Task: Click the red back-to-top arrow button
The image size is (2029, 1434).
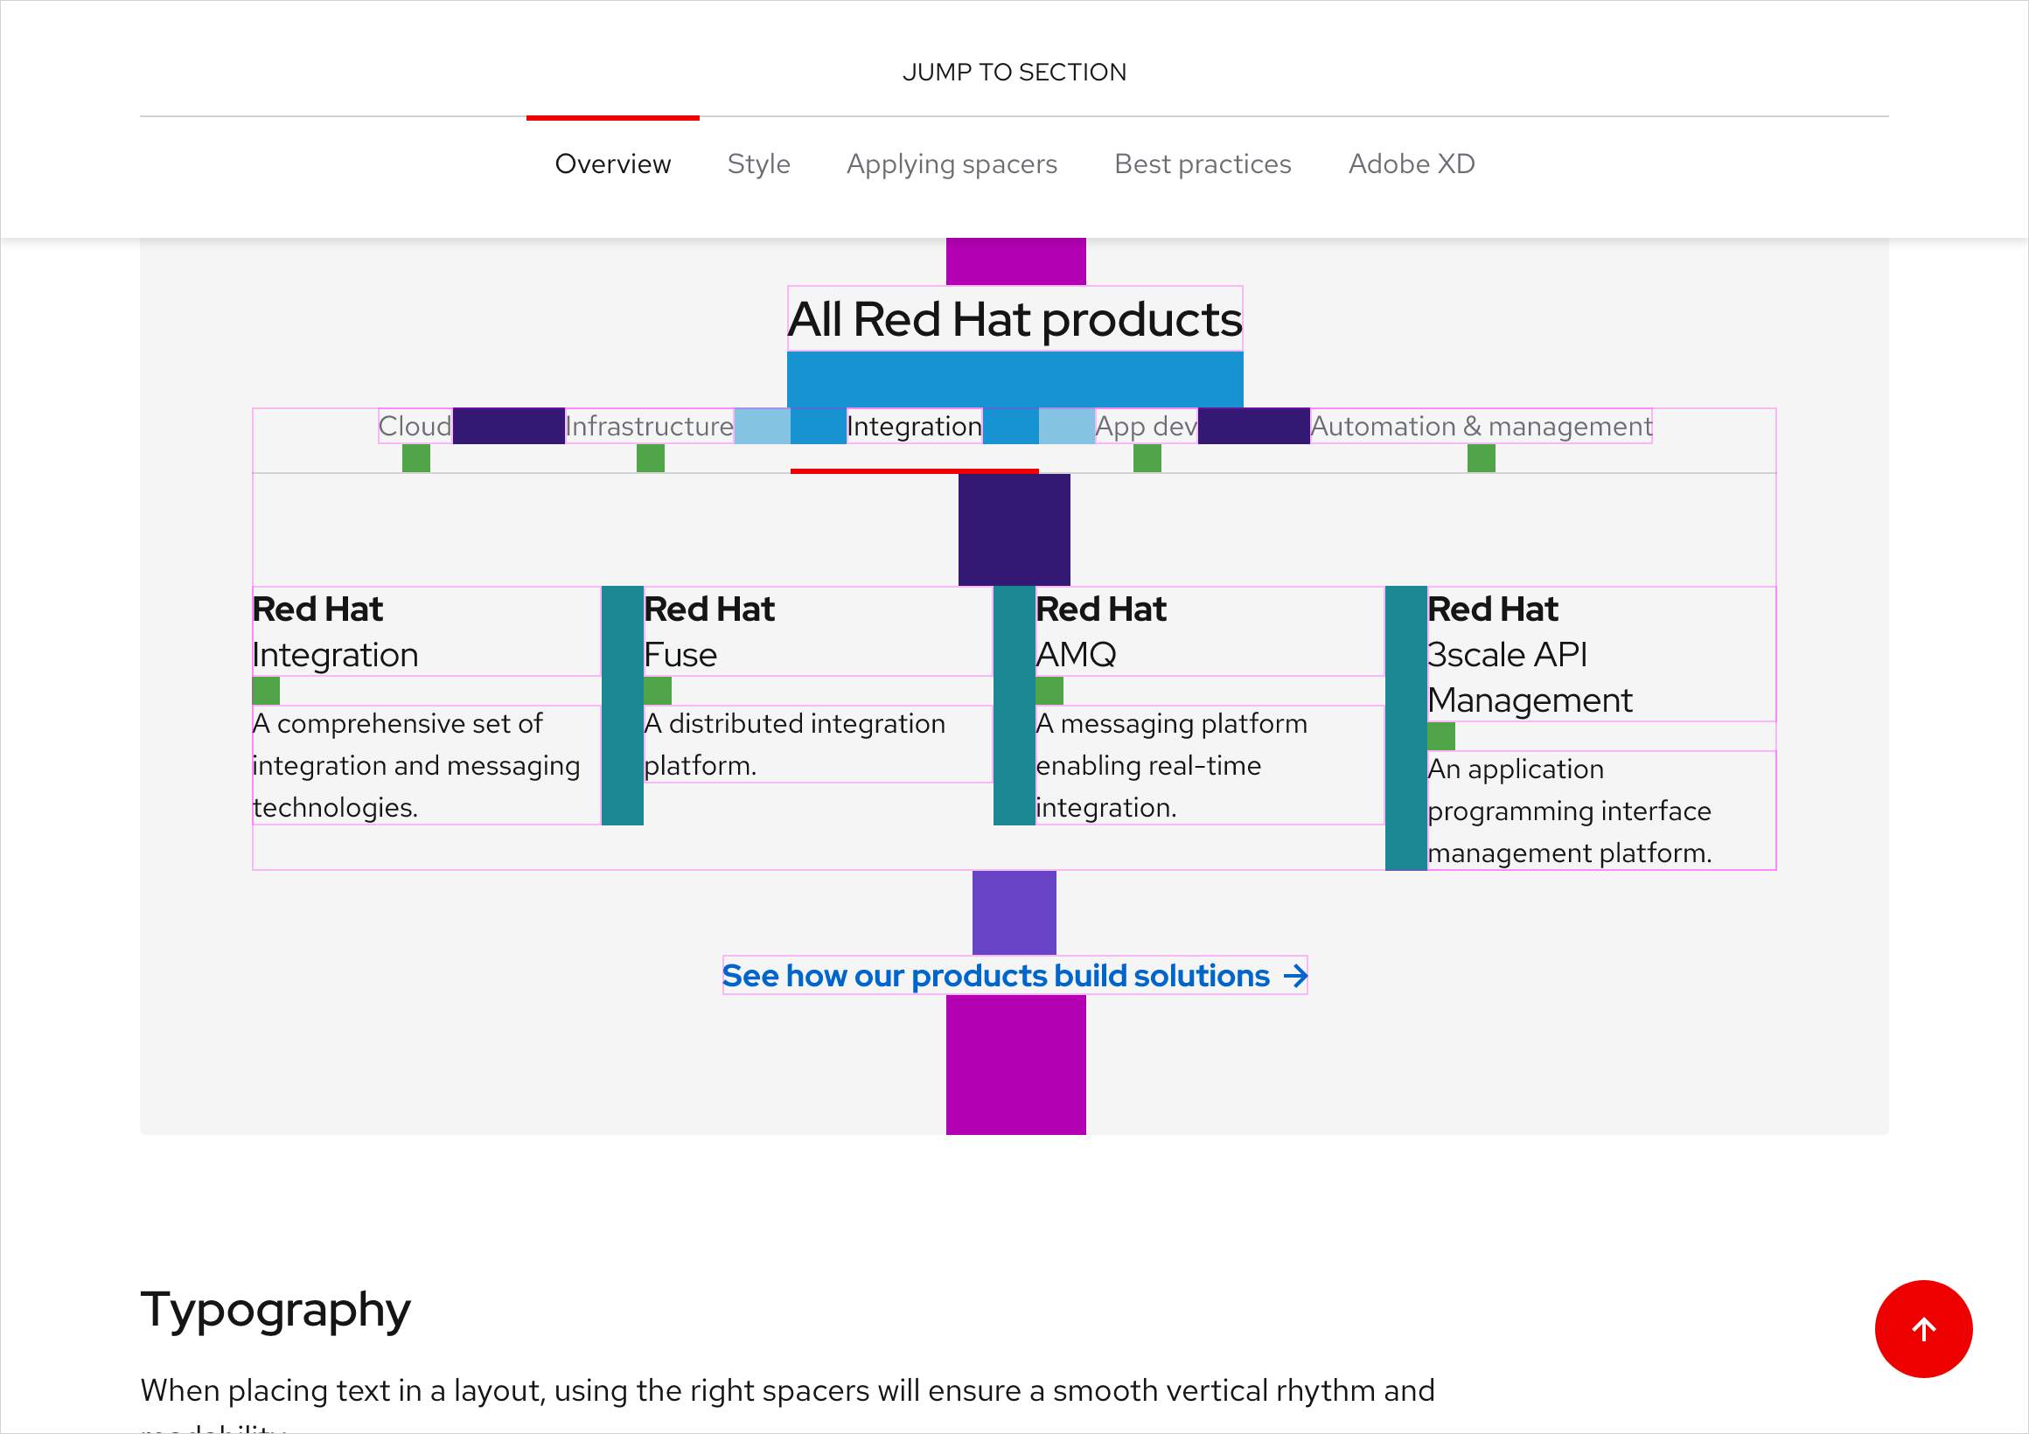Action: (1923, 1328)
